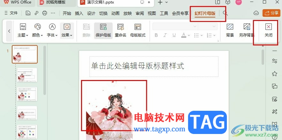Image resolution: width=282 pixels, height=140 pixels.
Task: Switch to the 审阅 tab
Action: [x=140, y=13]
